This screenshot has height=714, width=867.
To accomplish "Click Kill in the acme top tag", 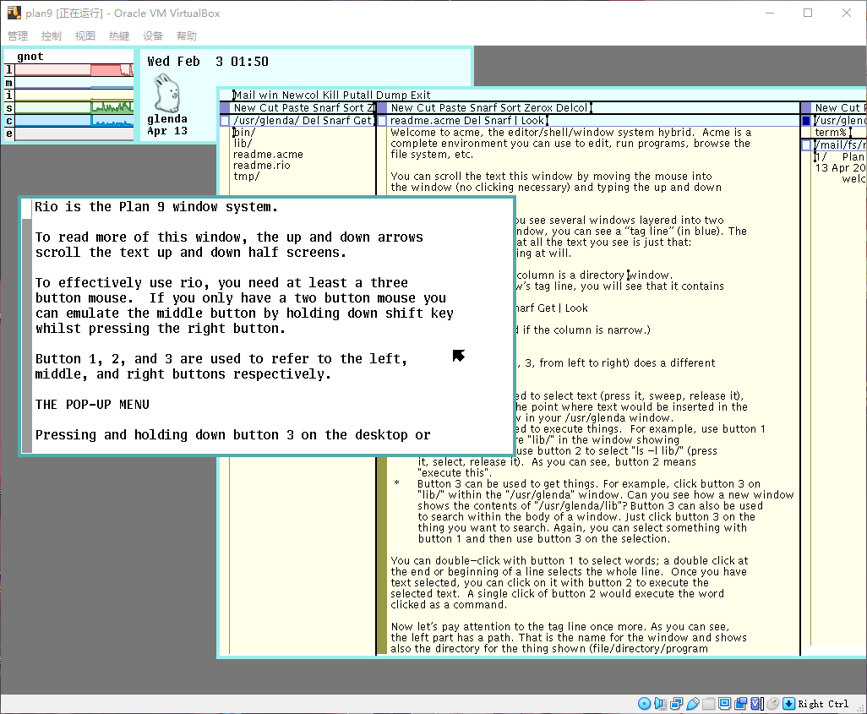I will point(330,95).
